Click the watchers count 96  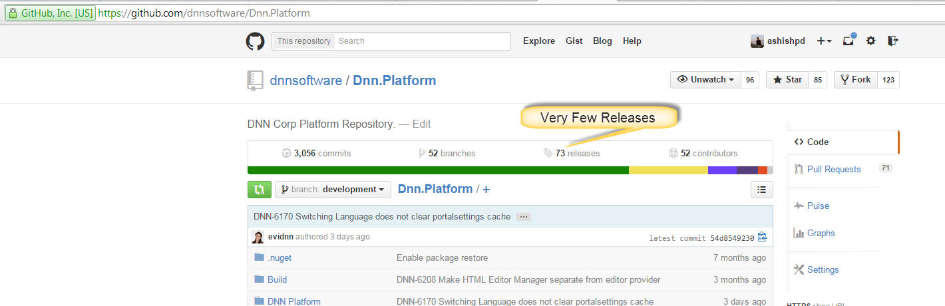pyautogui.click(x=750, y=80)
